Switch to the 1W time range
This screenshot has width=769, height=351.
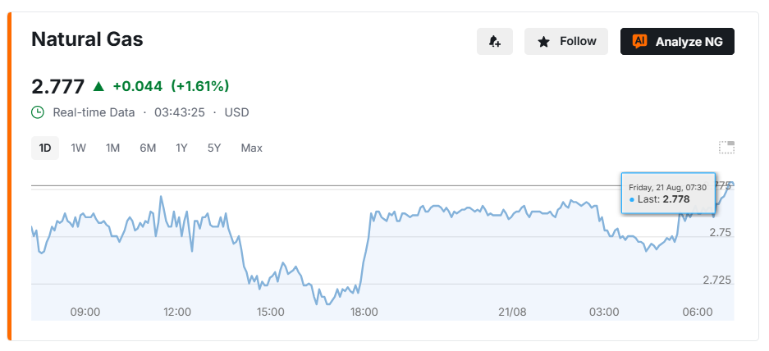pos(79,148)
